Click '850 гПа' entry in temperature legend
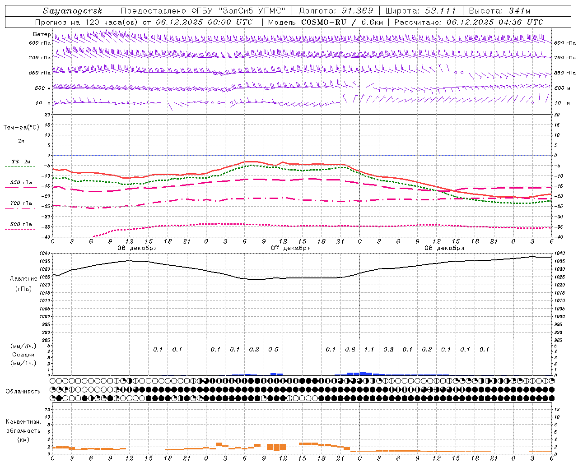Image resolution: width=578 pixels, height=462 pixels. click(x=21, y=183)
